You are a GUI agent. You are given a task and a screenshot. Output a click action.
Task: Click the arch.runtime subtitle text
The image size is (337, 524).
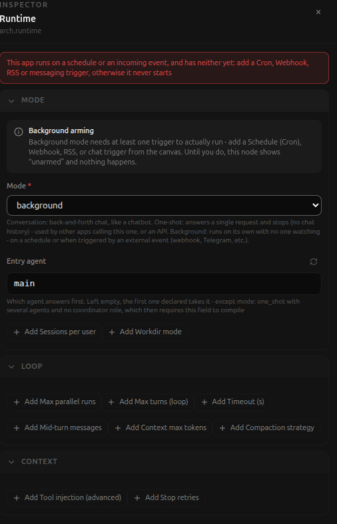click(x=21, y=31)
